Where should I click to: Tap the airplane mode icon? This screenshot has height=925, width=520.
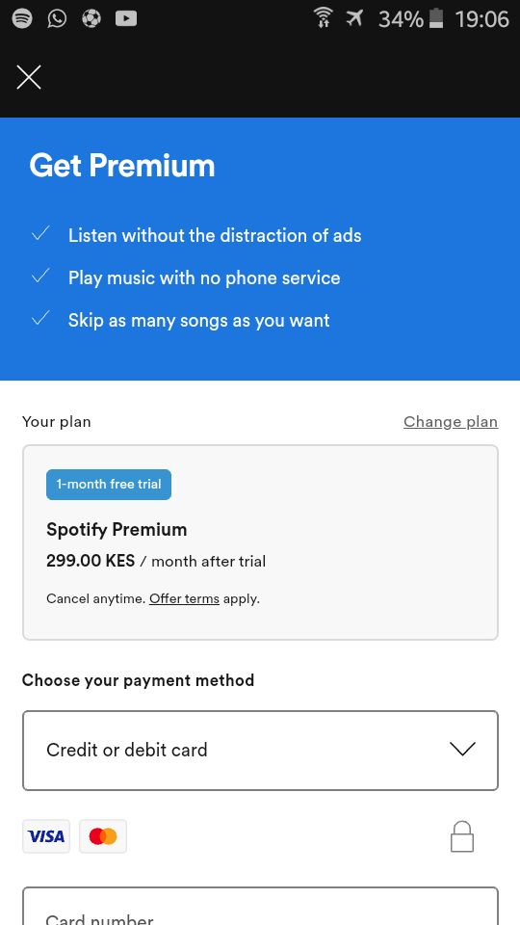coord(355,18)
